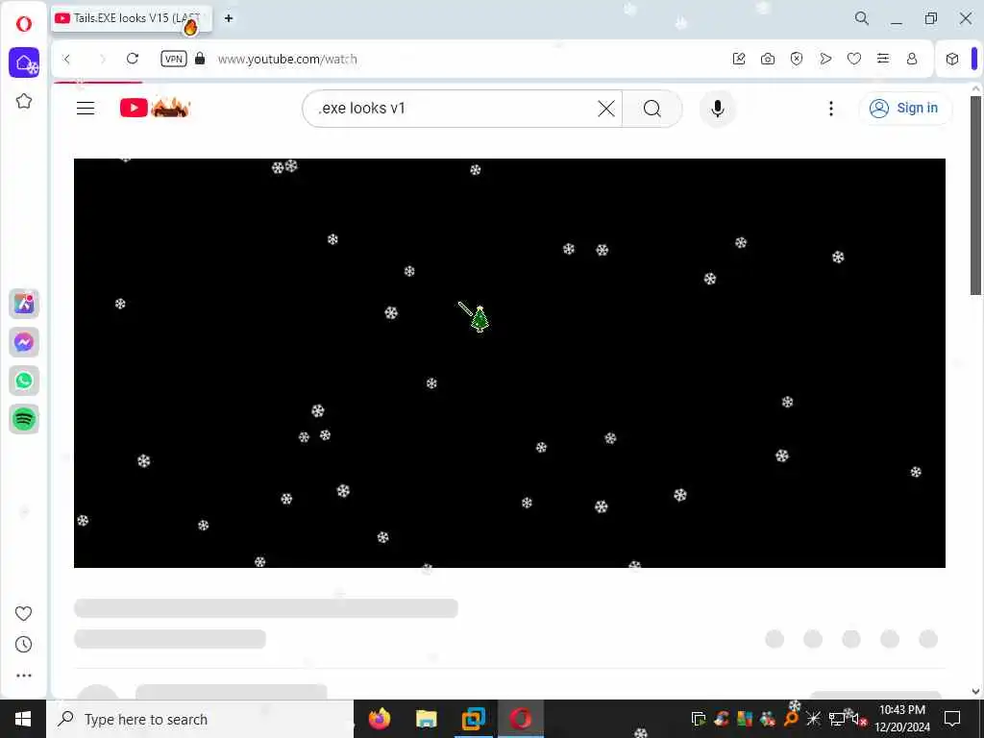Screen dimensions: 984x738
Task: Open Easy Setup sliders icon
Action: 883,59
